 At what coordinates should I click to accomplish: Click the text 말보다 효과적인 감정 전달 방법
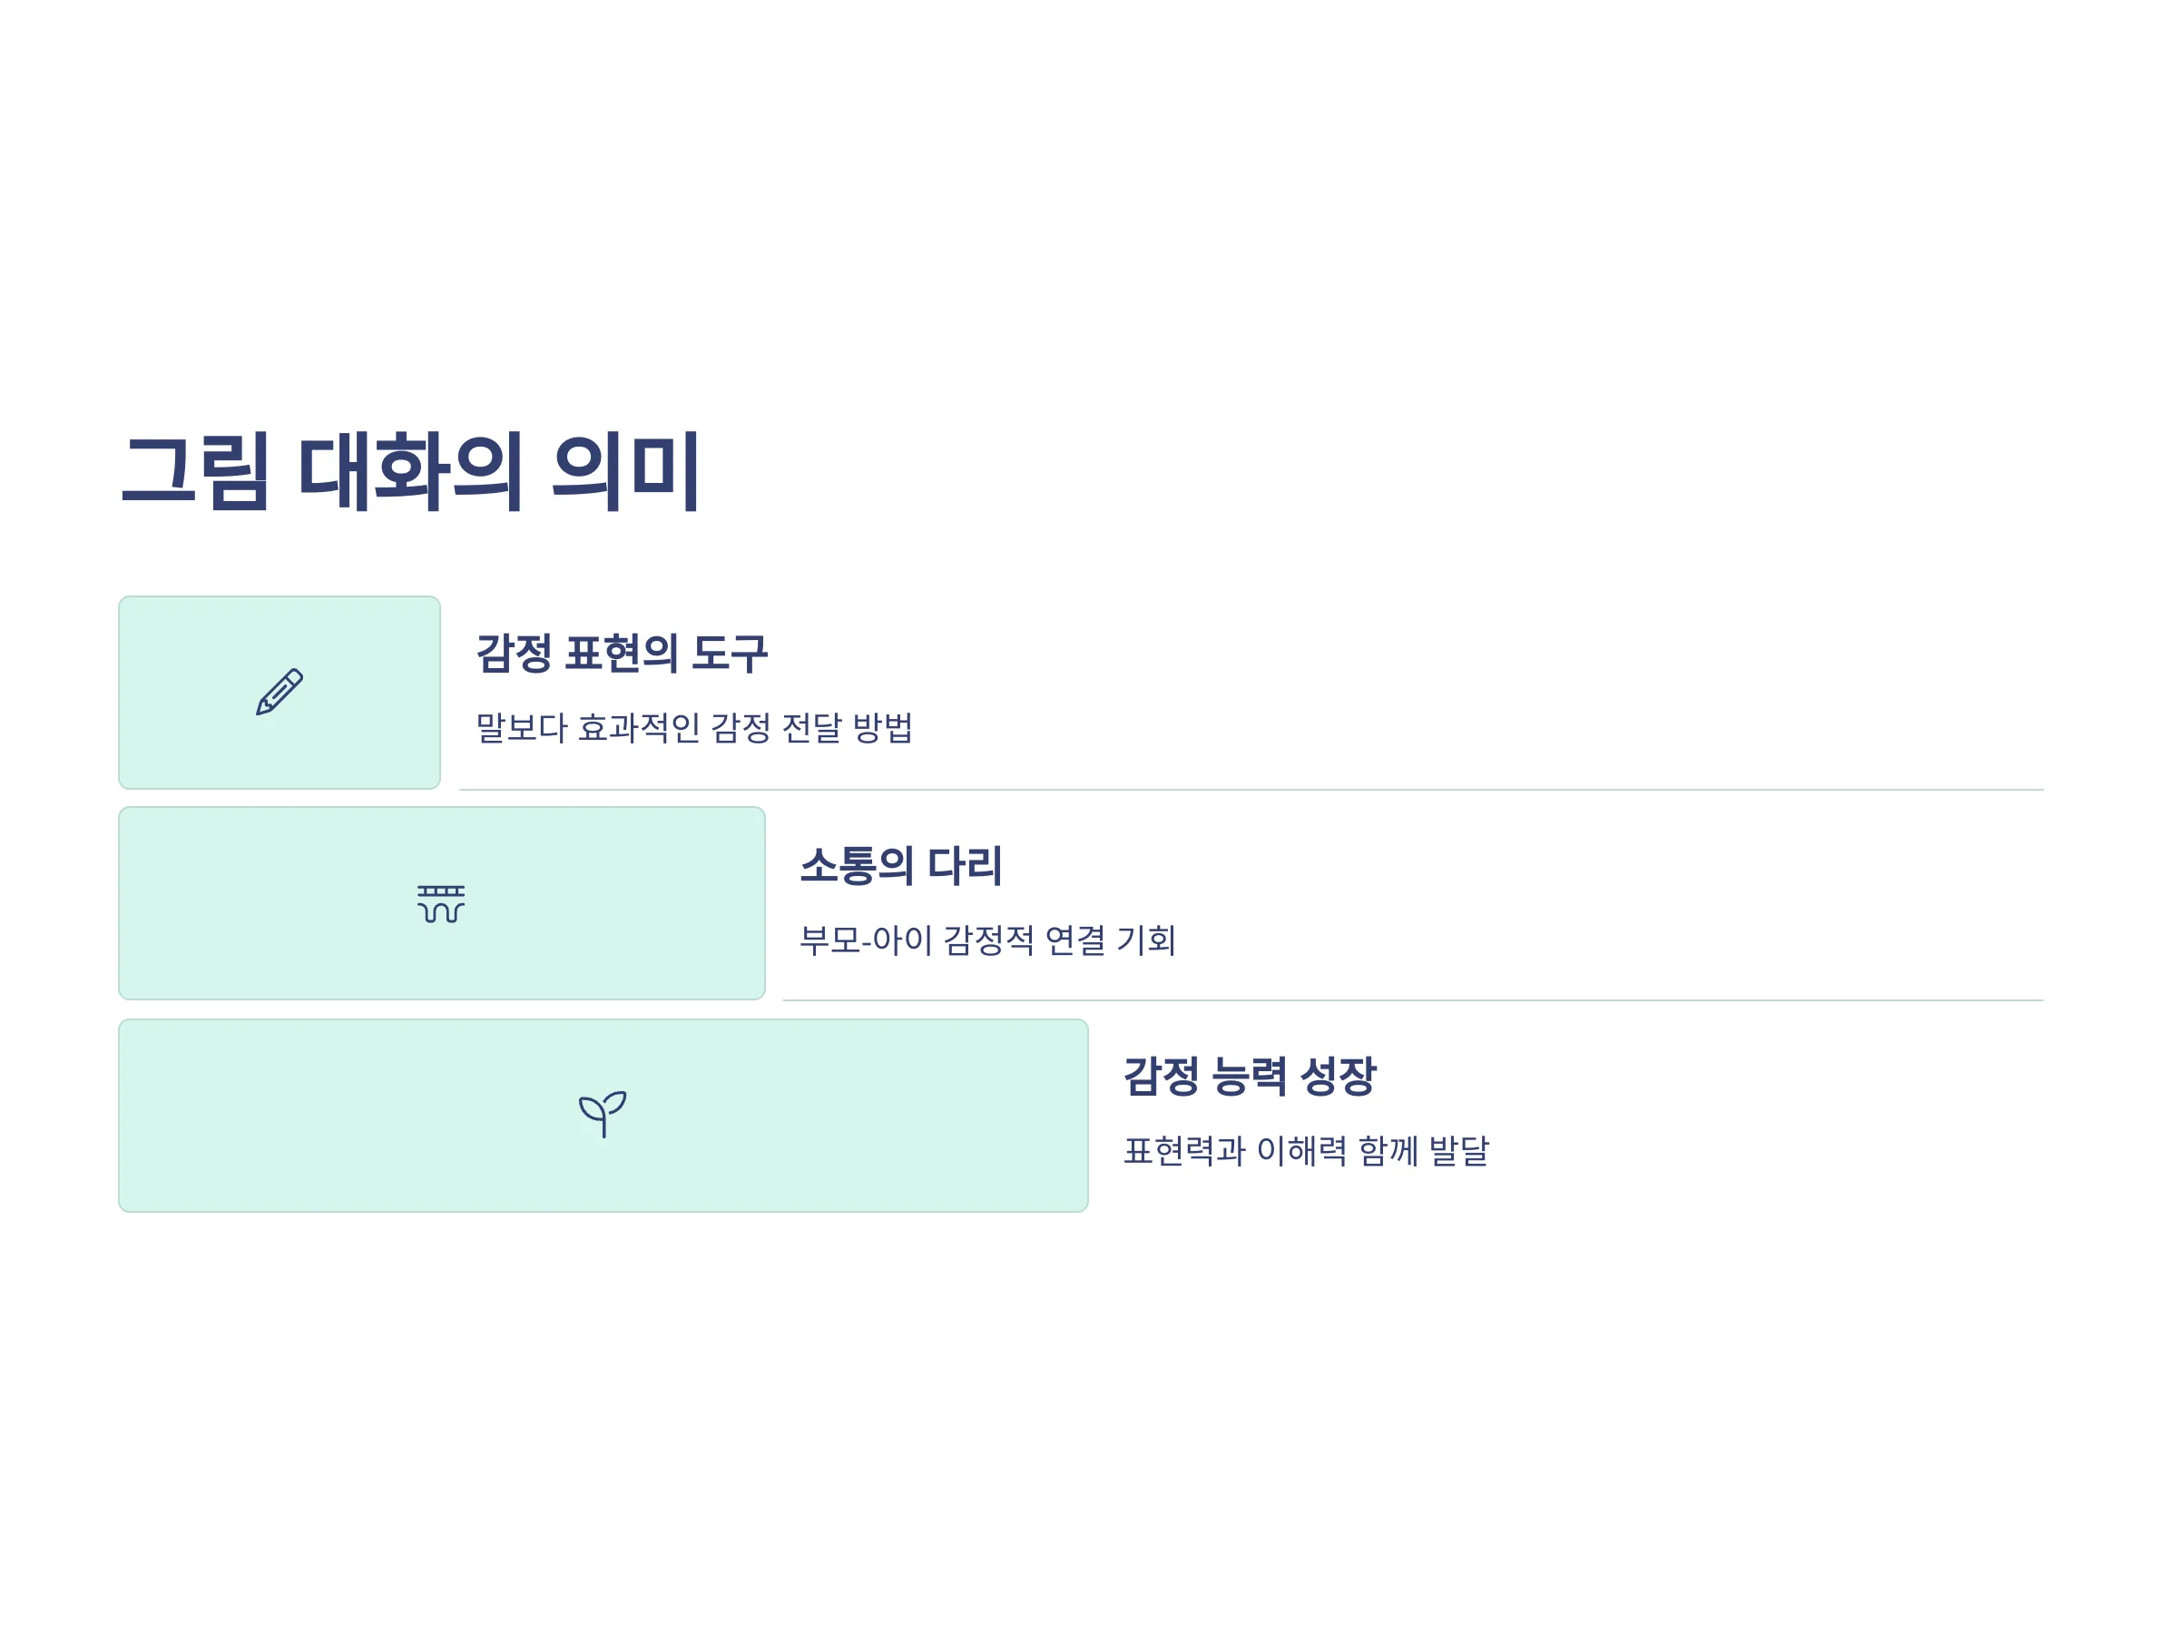point(694,728)
